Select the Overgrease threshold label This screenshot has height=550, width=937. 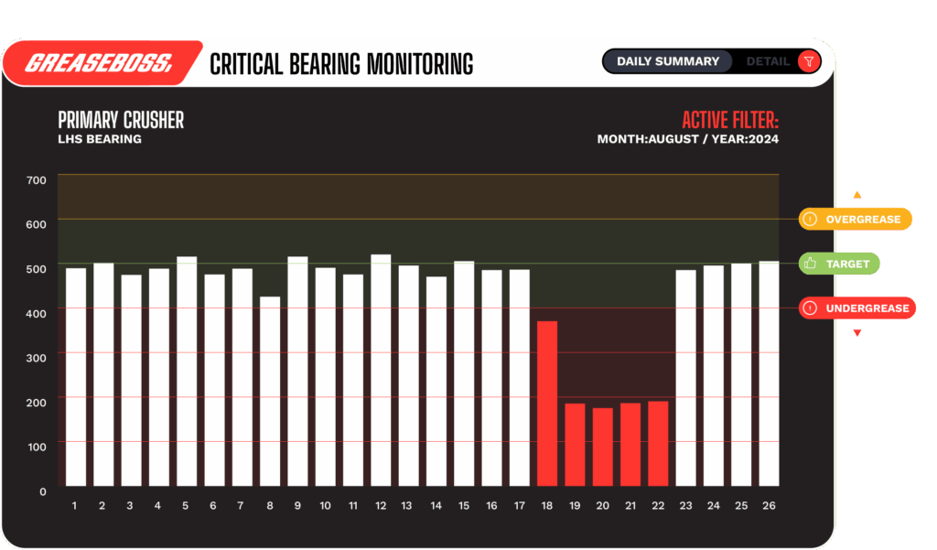(862, 220)
